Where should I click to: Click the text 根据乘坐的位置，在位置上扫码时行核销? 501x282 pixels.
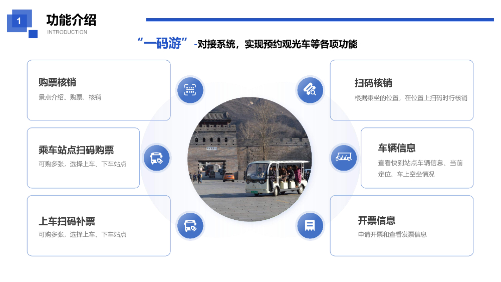pyautogui.click(x=411, y=98)
